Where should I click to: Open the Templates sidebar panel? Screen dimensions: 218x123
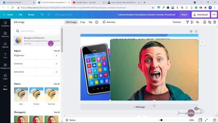[5, 24]
